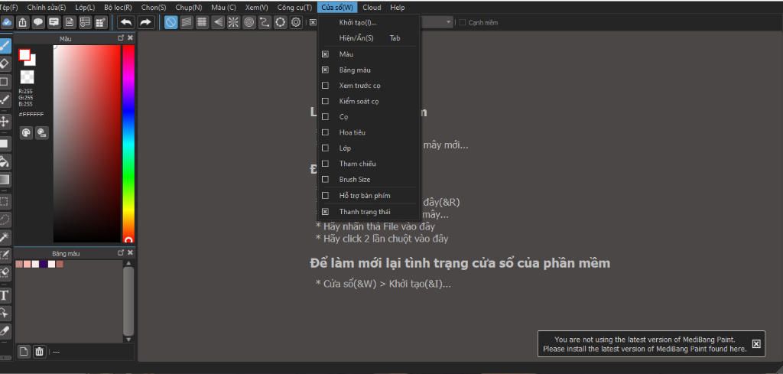The width and height of the screenshot is (783, 374).
Task: Enable the parallel lines snap guide
Action: tap(187, 22)
